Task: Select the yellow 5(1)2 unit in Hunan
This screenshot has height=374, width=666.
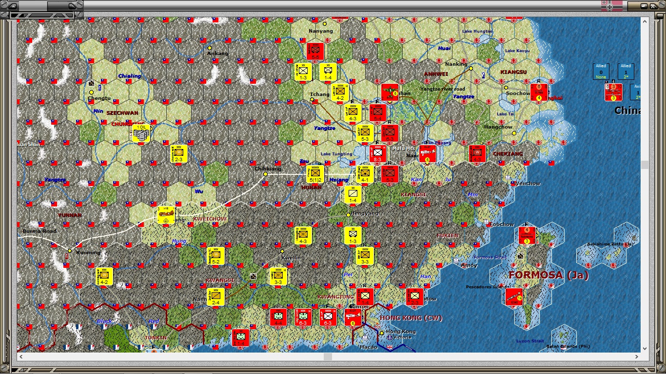Action: coord(315,174)
